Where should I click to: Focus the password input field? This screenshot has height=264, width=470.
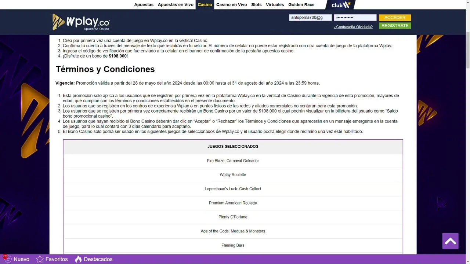(x=355, y=18)
